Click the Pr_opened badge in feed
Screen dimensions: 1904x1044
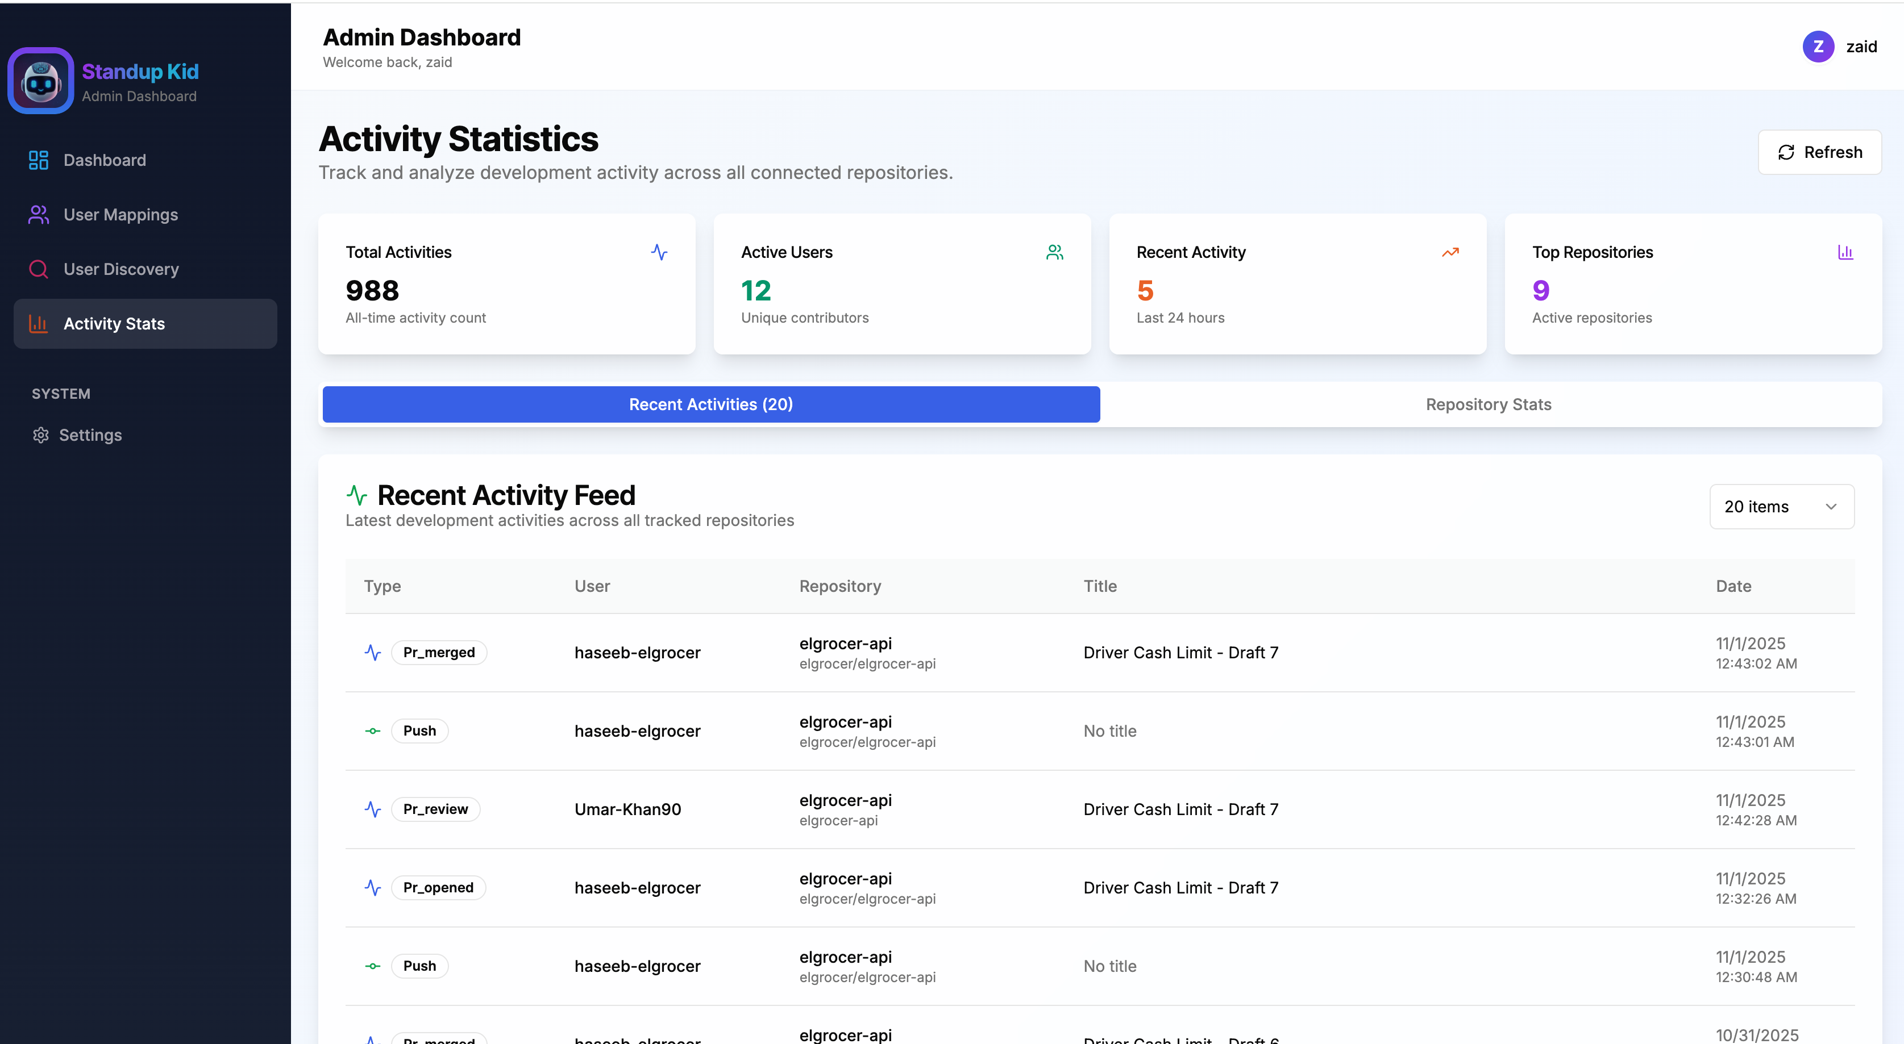point(438,888)
